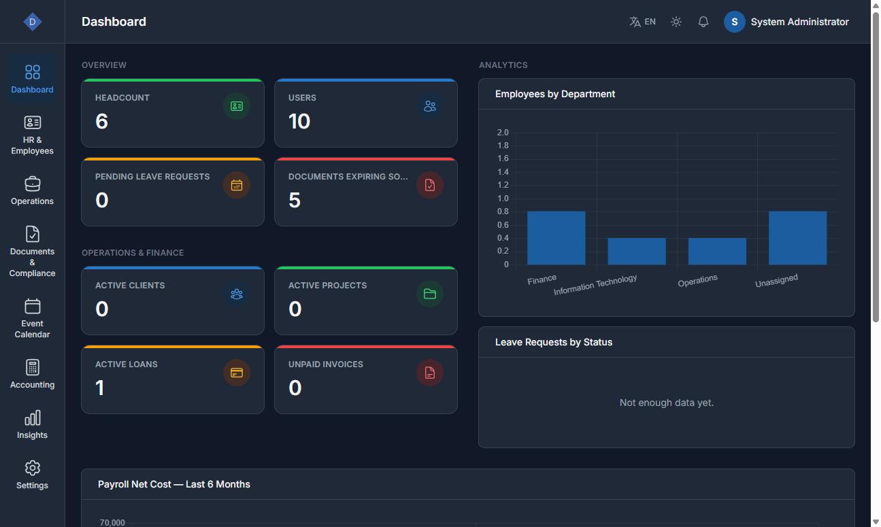This screenshot has width=881, height=527.
Task: Open the Users card
Action: tap(366, 113)
